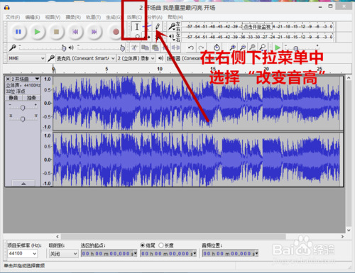Click the Sync-Lock clock icon
355x273 pixels.
pyautogui.click(x=217, y=48)
